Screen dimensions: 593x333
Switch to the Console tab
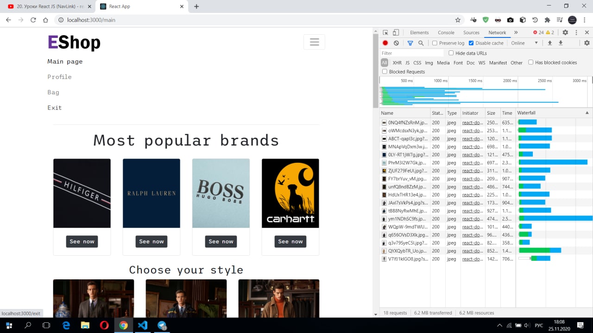pyautogui.click(x=446, y=32)
